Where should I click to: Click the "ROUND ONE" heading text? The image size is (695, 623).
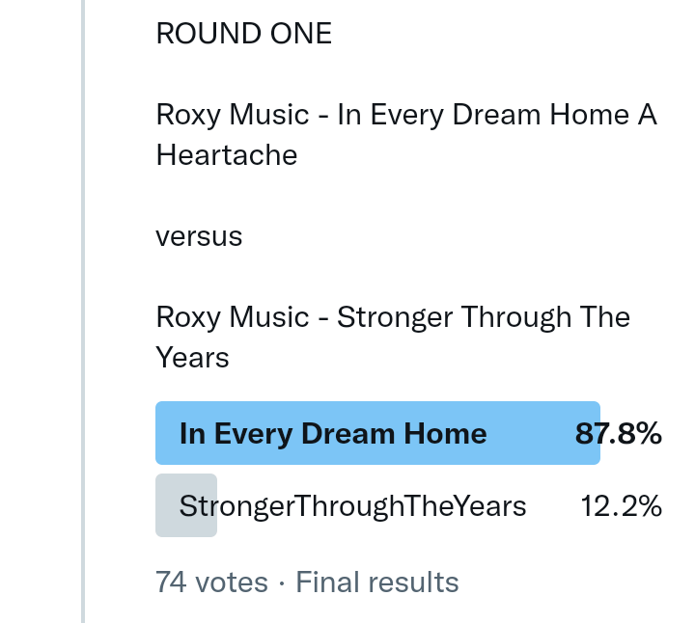click(243, 34)
